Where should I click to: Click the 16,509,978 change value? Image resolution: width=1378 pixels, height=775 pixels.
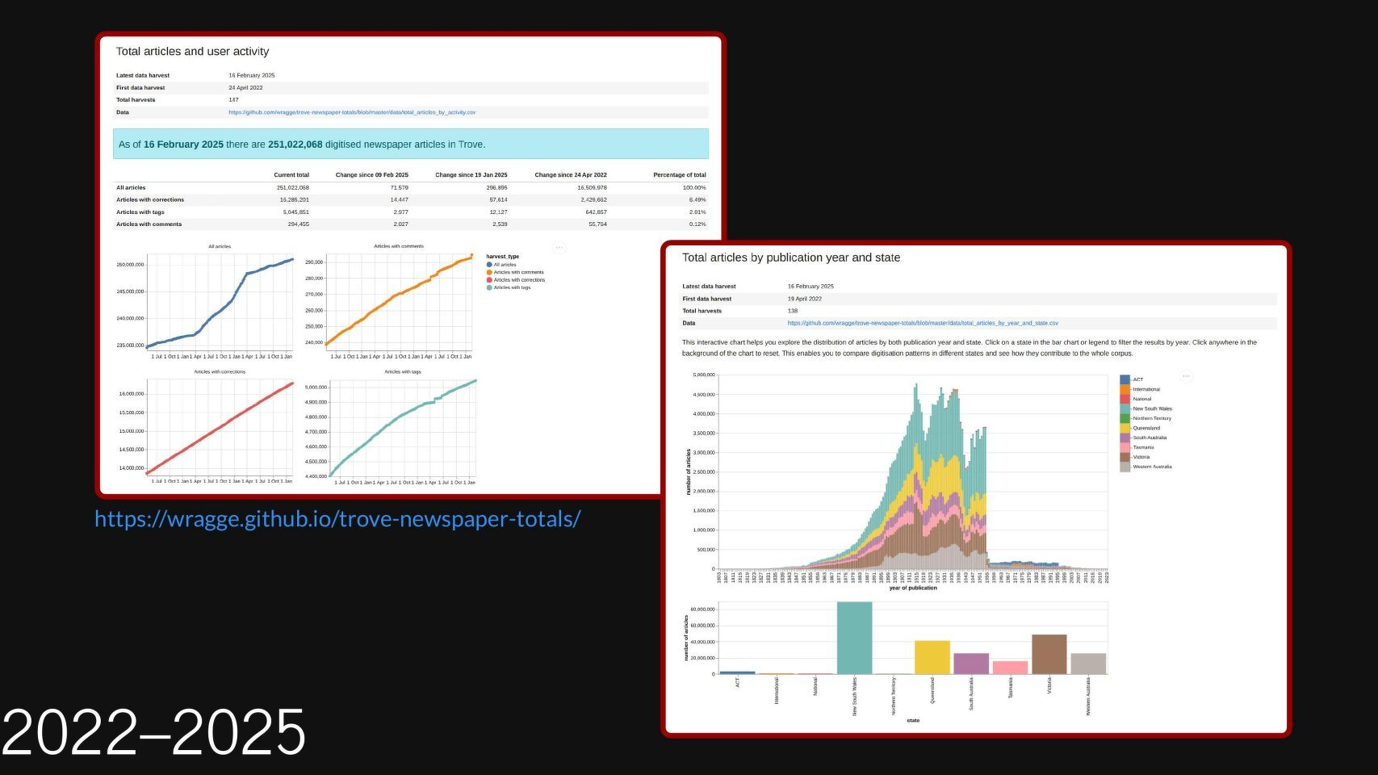(592, 187)
